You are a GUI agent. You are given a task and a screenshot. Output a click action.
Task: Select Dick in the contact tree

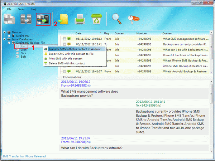tap(23, 53)
